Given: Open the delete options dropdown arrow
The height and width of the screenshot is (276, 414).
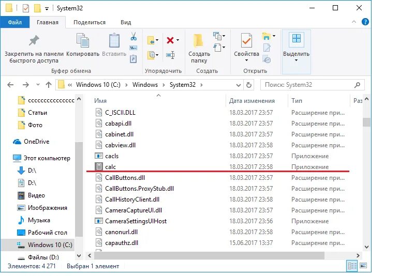Looking at the screenshot, I should click(178, 40).
